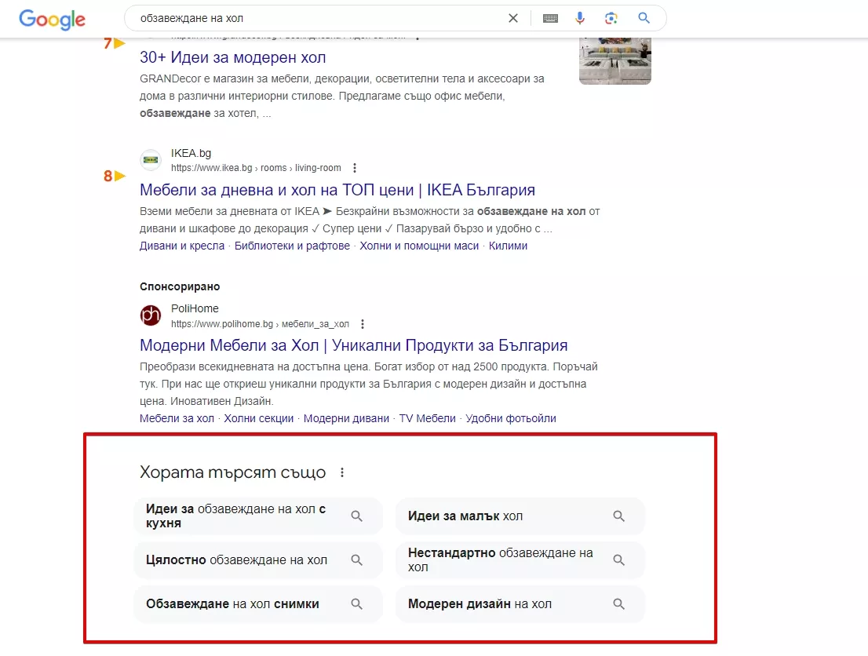
Task: Open IKEA 'Мебели за дневна и хол' result title
Action: (337, 190)
